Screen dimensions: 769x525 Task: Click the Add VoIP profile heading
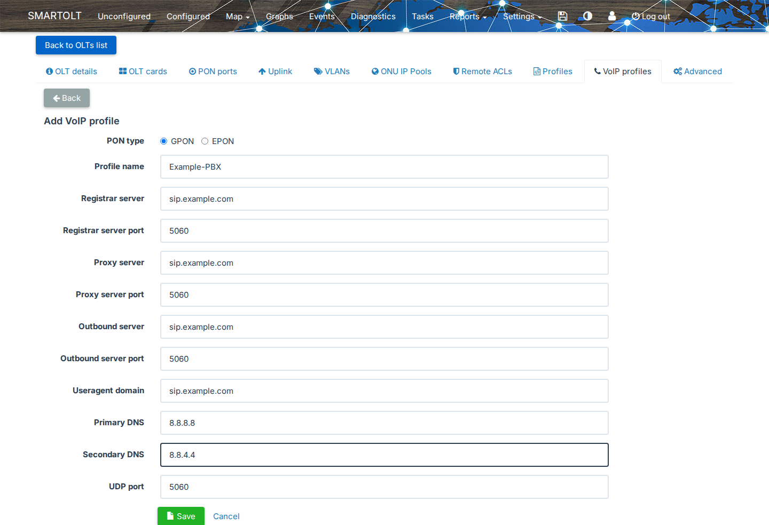click(82, 121)
